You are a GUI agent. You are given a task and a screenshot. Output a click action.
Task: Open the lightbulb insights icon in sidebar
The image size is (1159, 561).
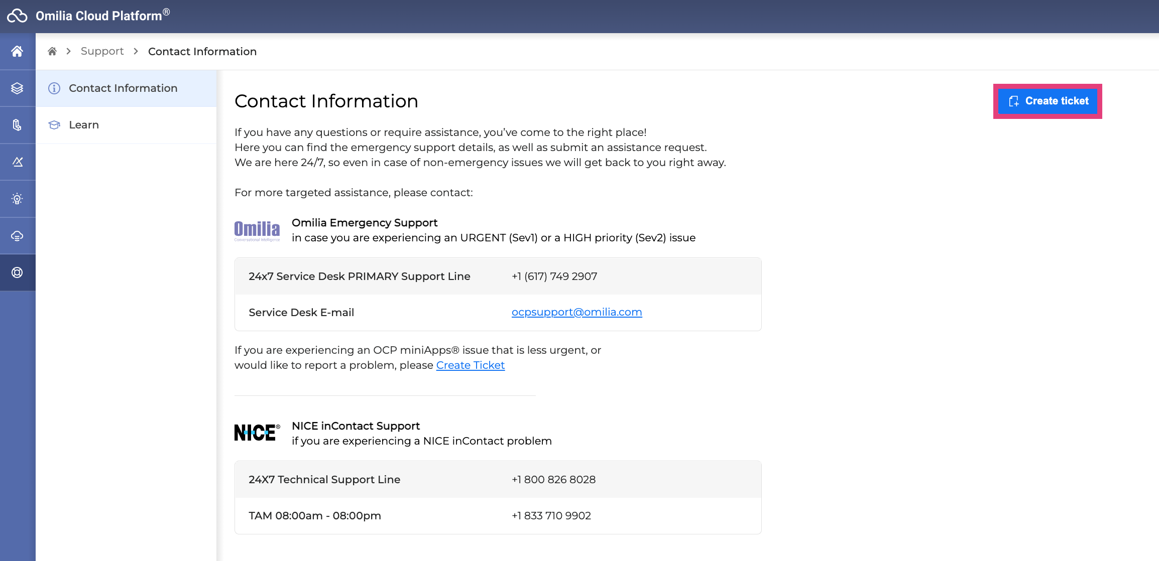(17, 199)
